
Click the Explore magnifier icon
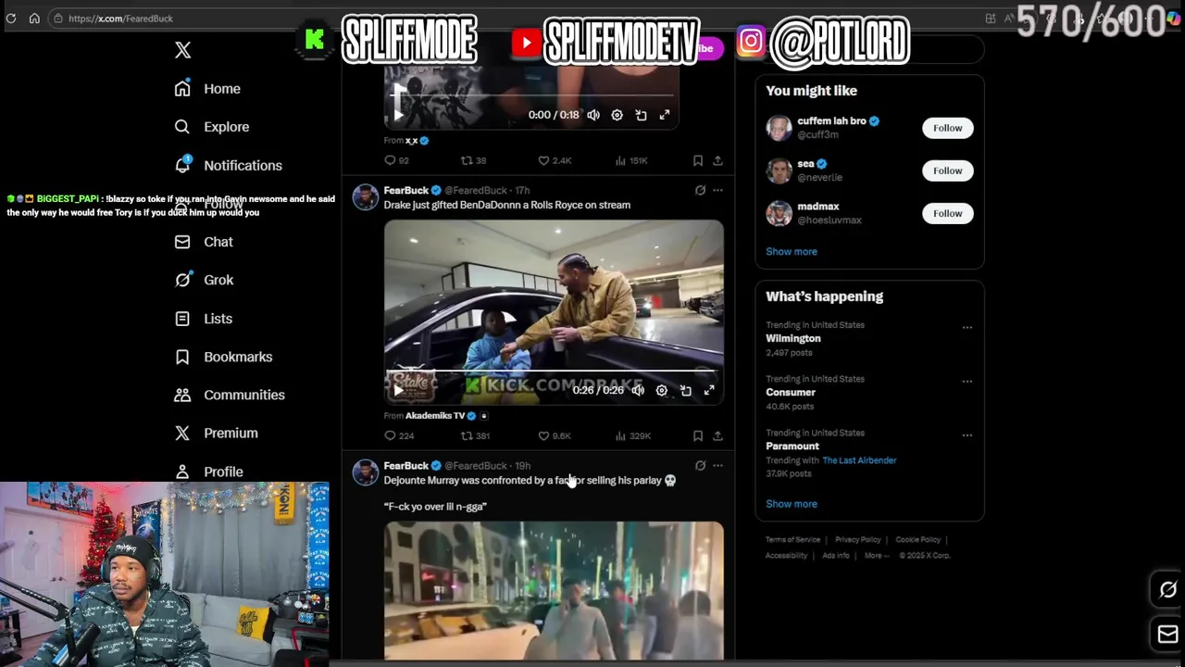coord(182,127)
